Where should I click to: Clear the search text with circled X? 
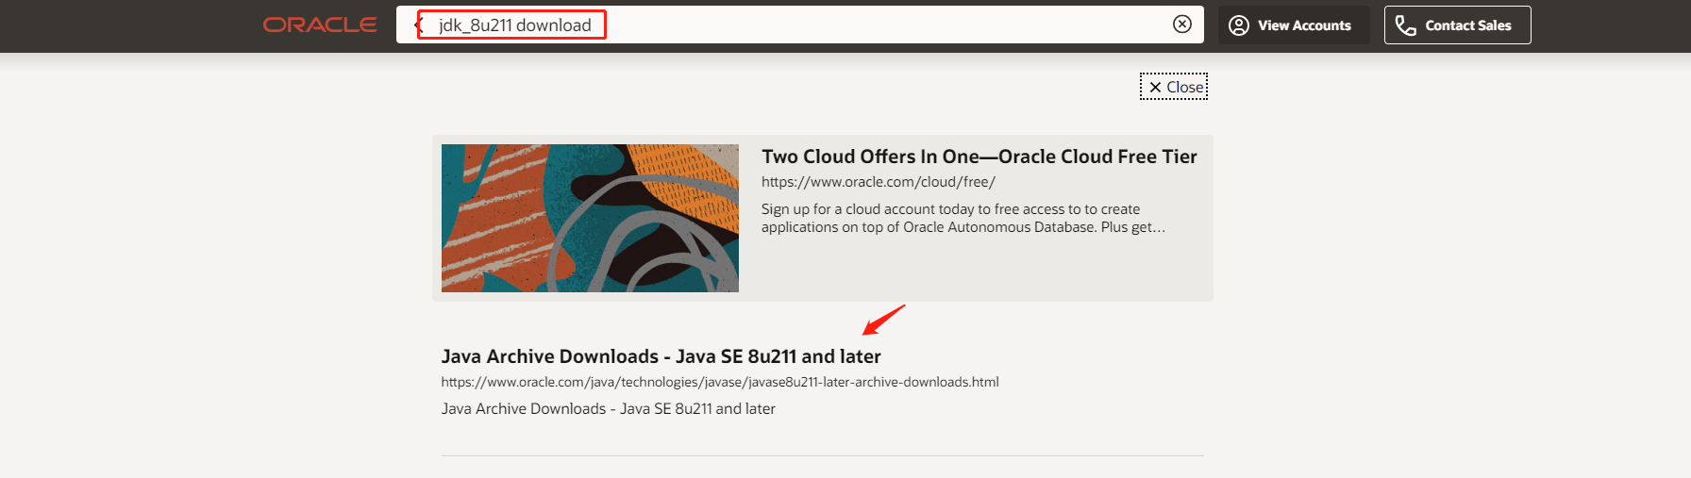(1181, 25)
